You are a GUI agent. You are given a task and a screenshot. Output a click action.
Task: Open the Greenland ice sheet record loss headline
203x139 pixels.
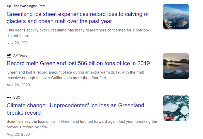point(78,18)
